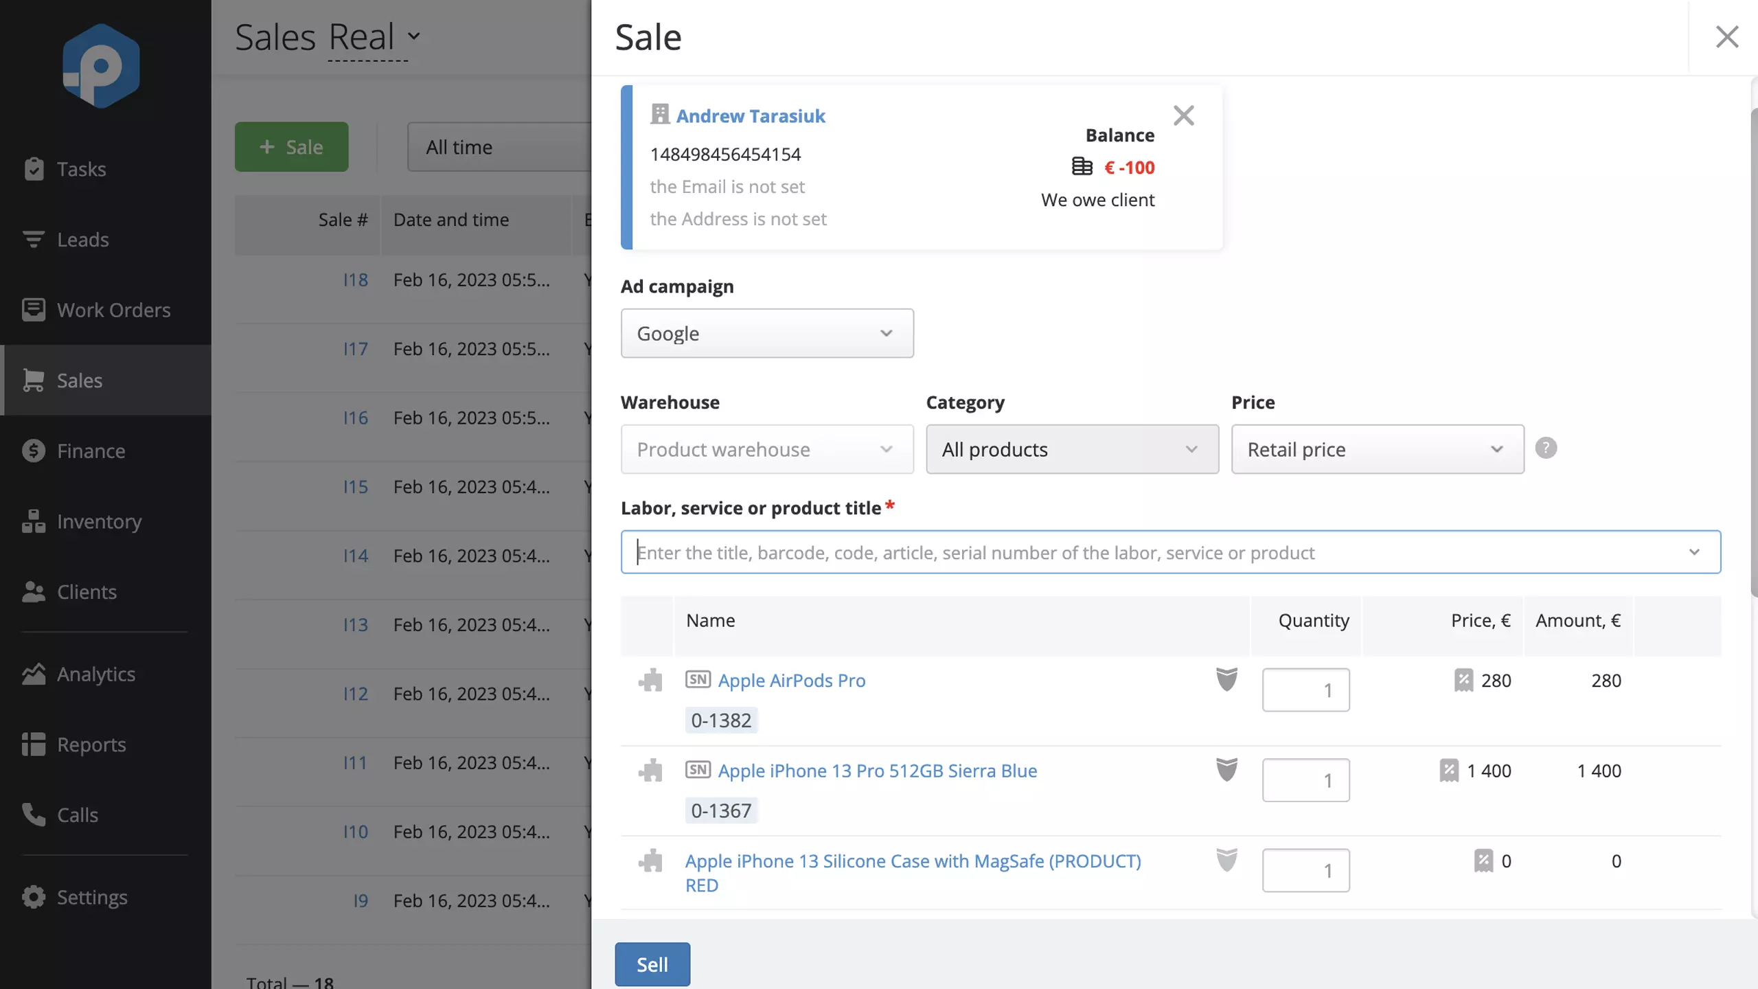Click puzzle icon for Silicone Case row

[650, 861]
